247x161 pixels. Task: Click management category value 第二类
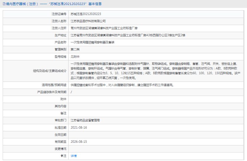[75, 49]
